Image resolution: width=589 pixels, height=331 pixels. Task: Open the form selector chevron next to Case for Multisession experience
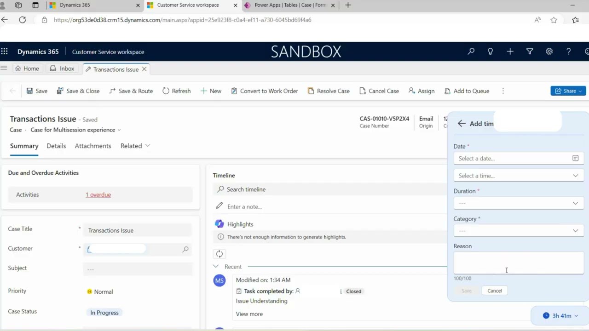pyautogui.click(x=119, y=130)
